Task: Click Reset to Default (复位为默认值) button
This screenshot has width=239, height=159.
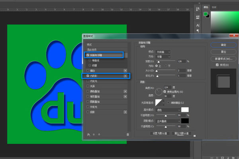Action: coord(181,133)
